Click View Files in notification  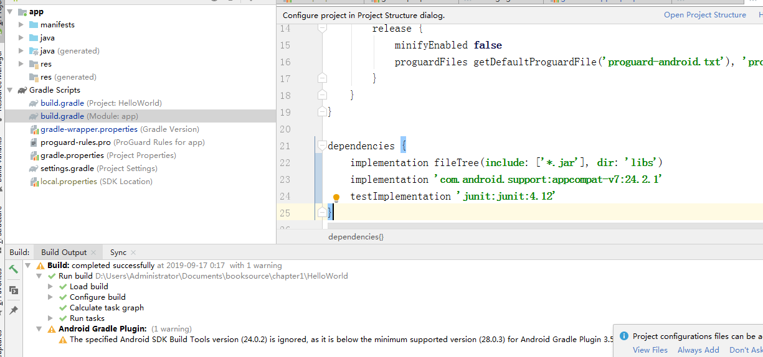point(650,350)
